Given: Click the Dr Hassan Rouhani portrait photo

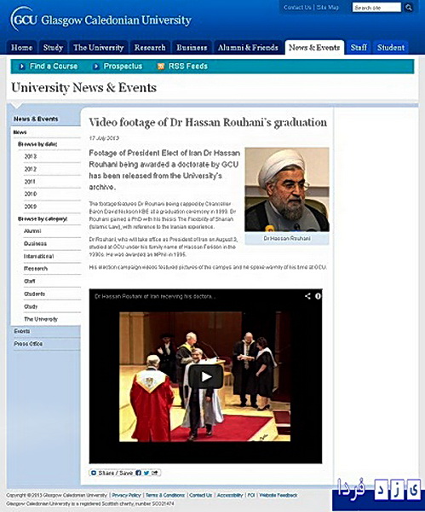Looking at the screenshot, I should coord(287,189).
